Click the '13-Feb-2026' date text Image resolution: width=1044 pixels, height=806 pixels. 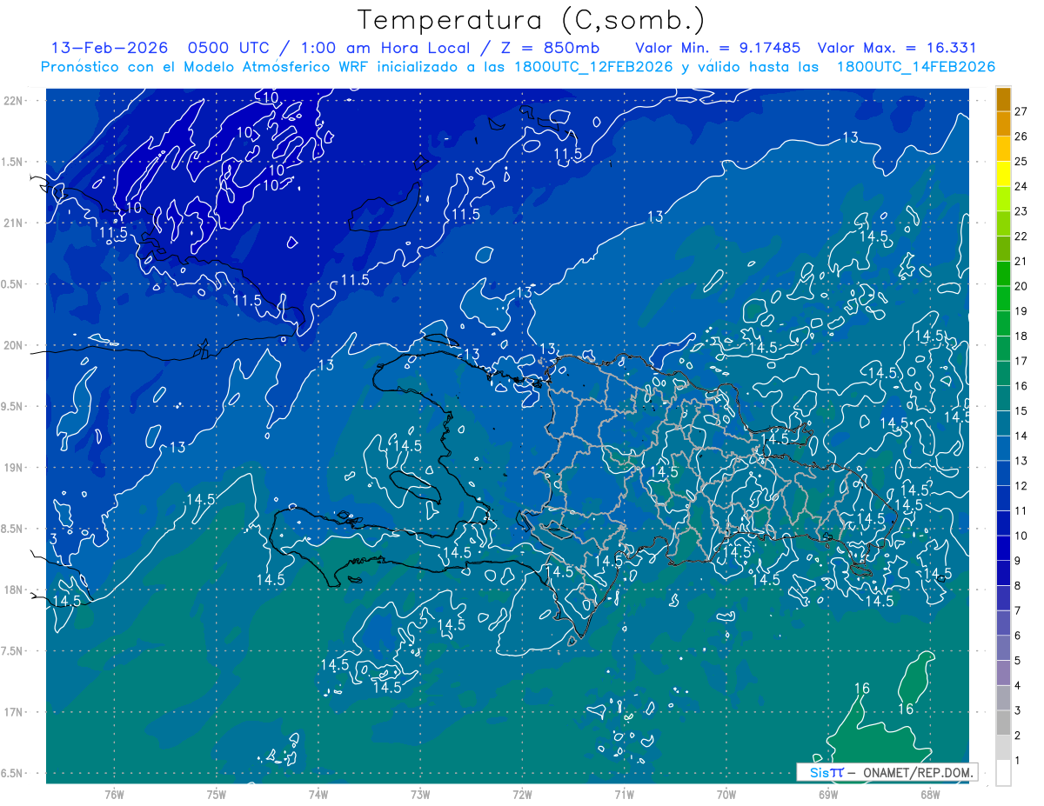click(x=109, y=48)
